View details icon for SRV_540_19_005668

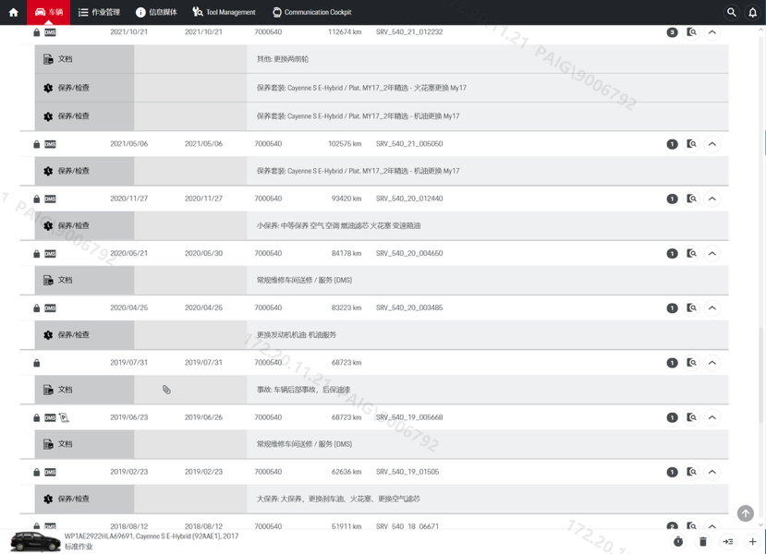click(692, 417)
